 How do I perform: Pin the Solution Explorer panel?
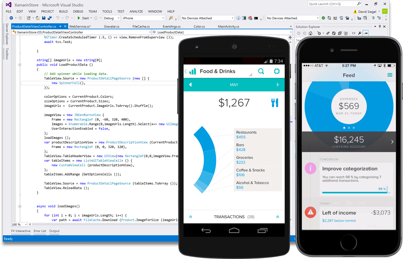click(x=380, y=27)
